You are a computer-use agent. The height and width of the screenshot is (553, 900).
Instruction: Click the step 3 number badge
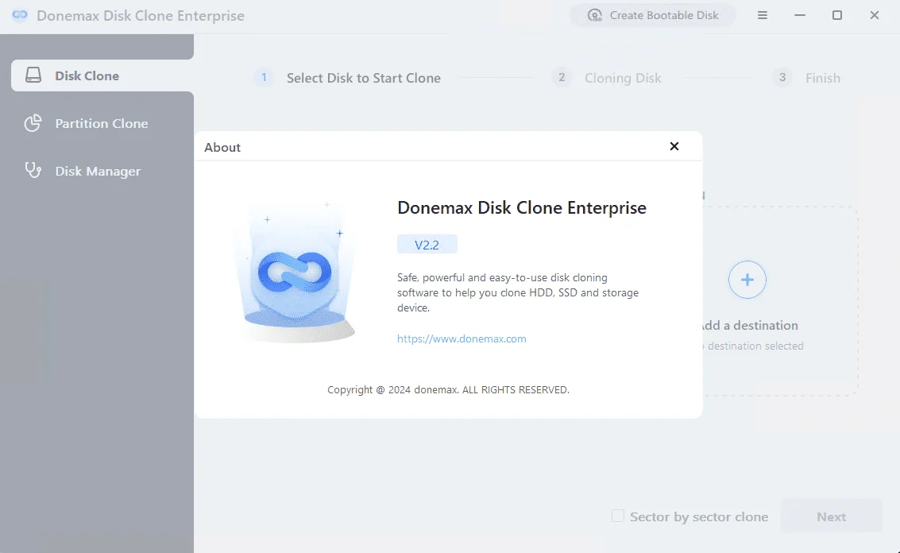pyautogui.click(x=782, y=78)
